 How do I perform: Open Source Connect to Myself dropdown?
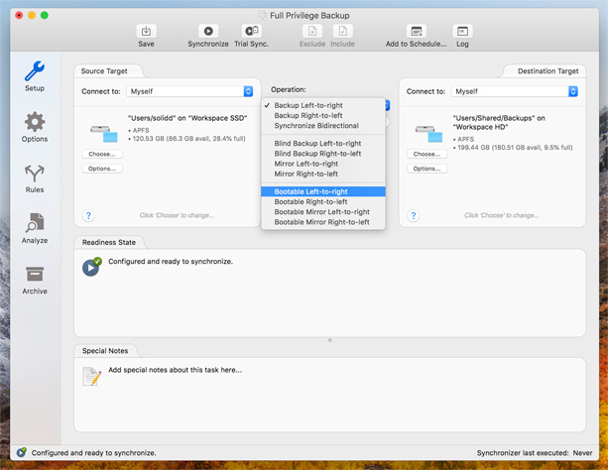(189, 91)
